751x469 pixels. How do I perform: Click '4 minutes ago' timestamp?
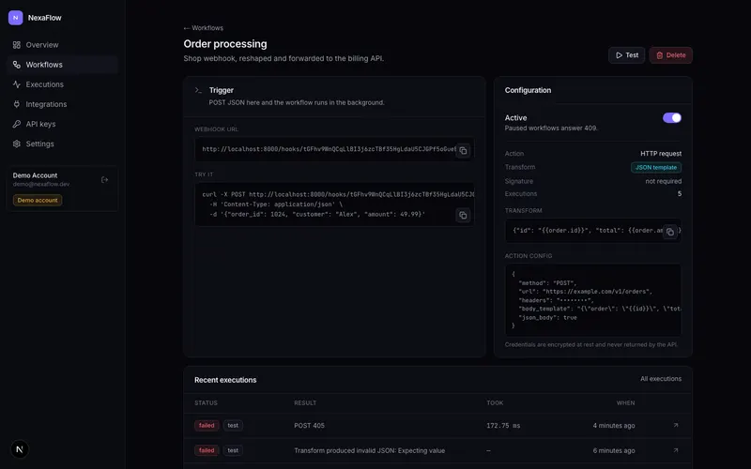pos(614,426)
